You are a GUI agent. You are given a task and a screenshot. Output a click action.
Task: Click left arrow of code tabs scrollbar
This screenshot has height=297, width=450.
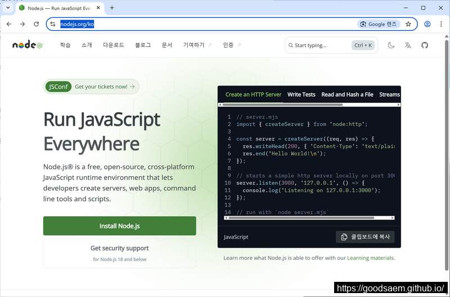point(220,105)
